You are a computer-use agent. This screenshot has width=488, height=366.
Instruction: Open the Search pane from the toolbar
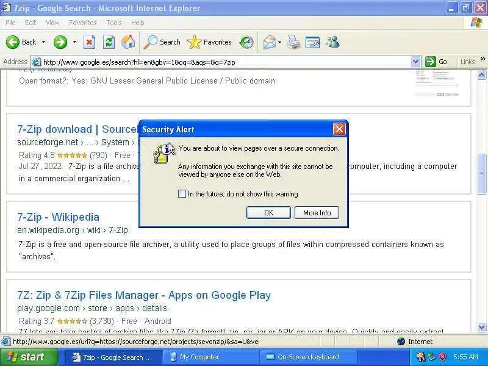click(162, 42)
